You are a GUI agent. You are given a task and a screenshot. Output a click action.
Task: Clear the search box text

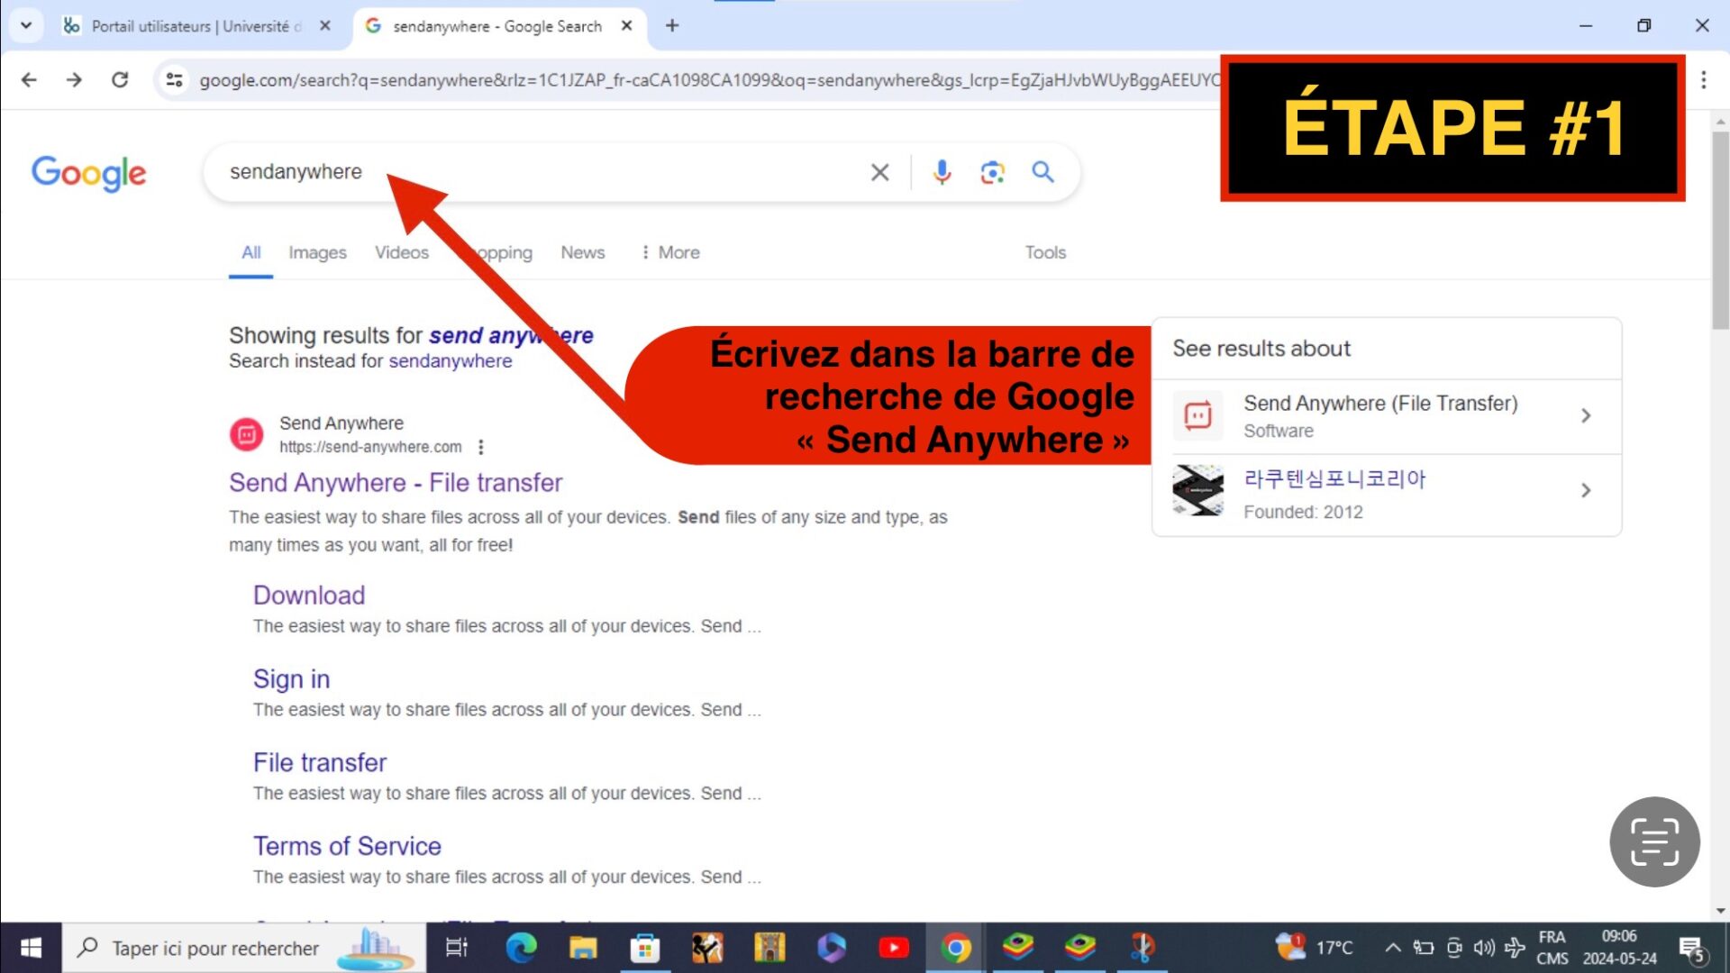pyautogui.click(x=879, y=172)
